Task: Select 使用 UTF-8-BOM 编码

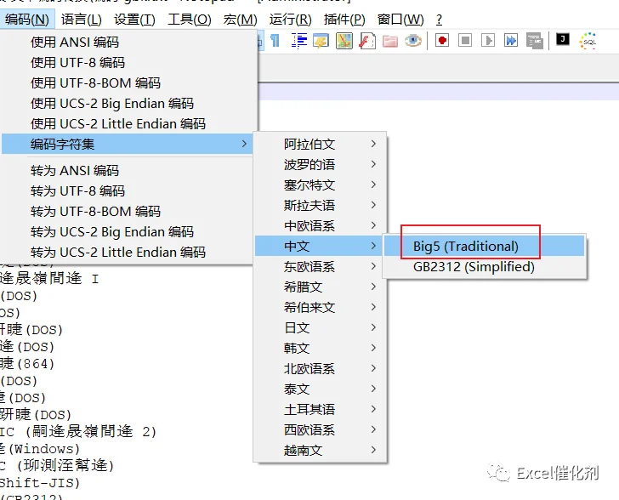Action: coord(128,83)
